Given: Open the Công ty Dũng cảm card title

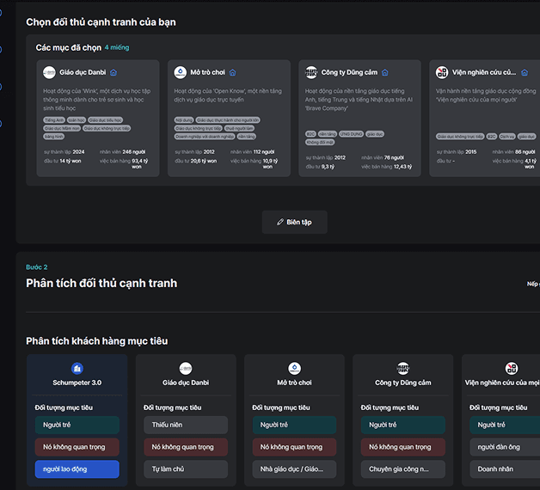Looking at the screenshot, I should [349, 72].
